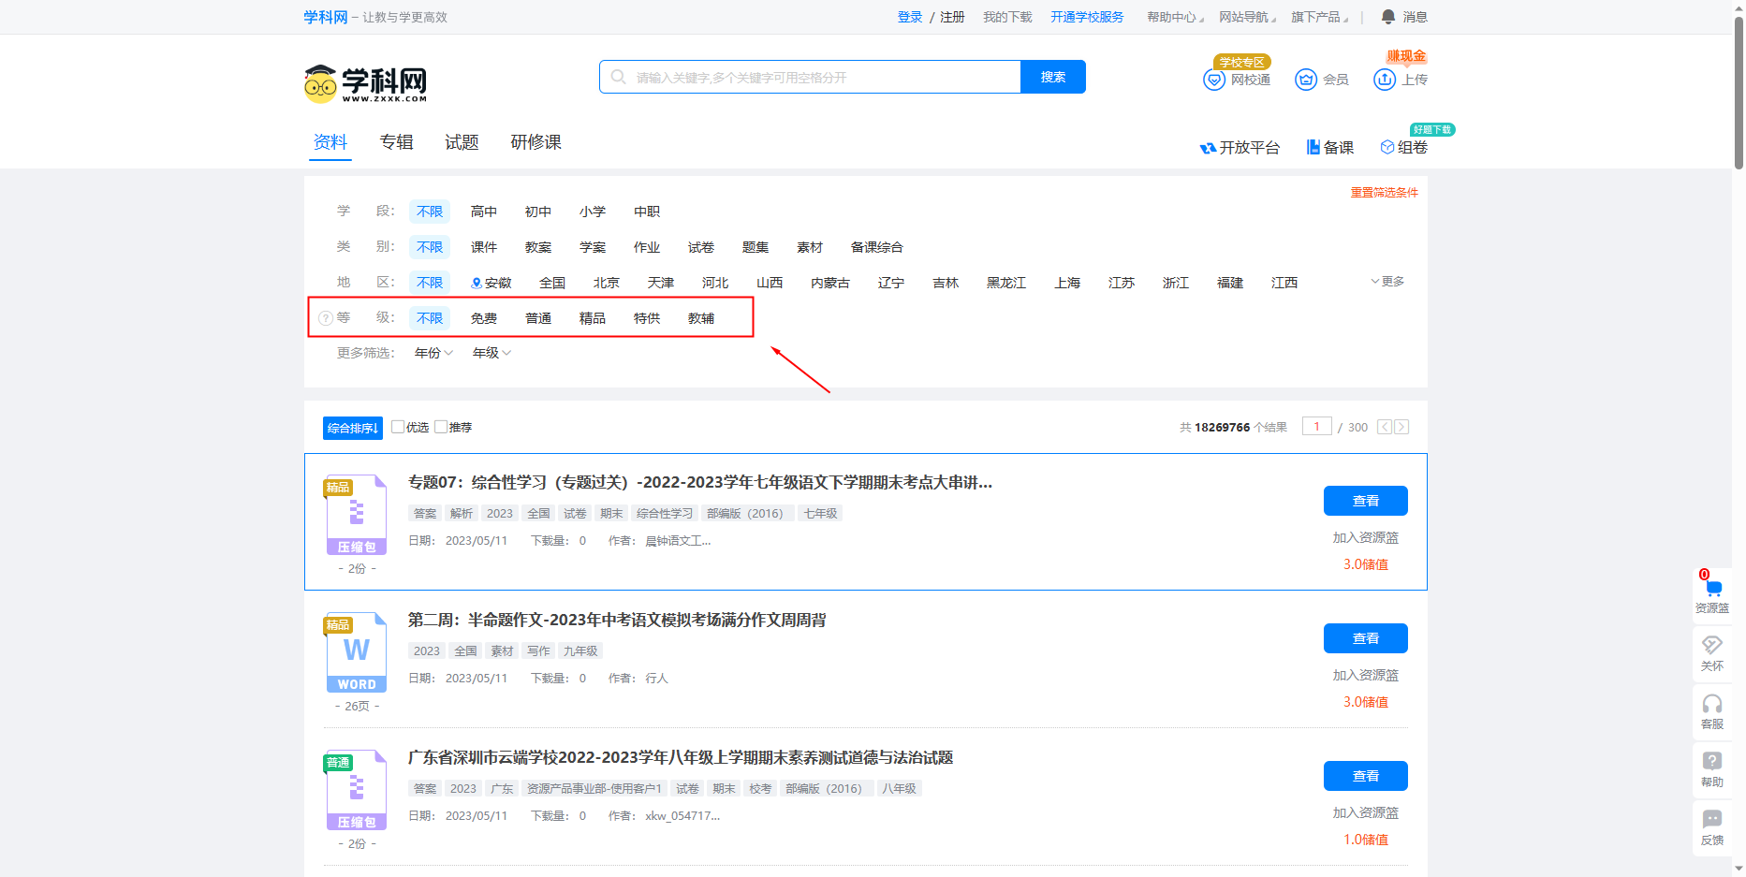The width and height of the screenshot is (1746, 877).
Task: Go to next results page arrow
Action: tap(1401, 427)
